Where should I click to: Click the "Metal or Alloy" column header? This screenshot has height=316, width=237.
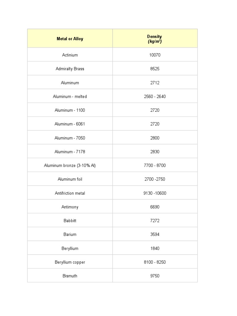[x=70, y=39]
